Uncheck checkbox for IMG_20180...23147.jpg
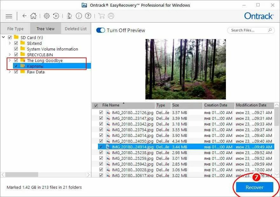The height and width of the screenshot is (197, 280). [x=101, y=118]
